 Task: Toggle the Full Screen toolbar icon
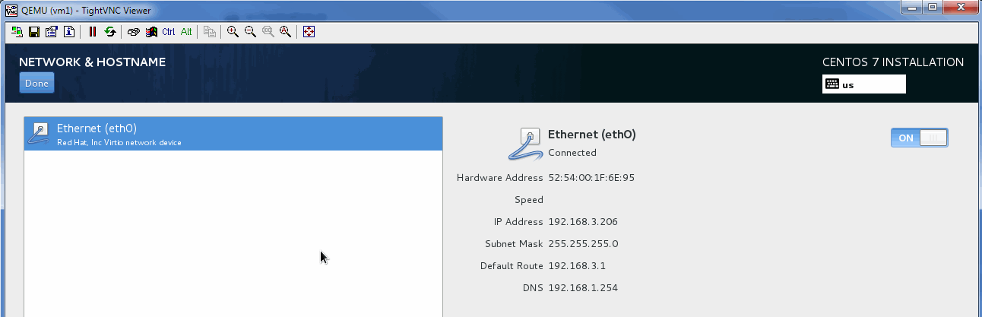[309, 32]
